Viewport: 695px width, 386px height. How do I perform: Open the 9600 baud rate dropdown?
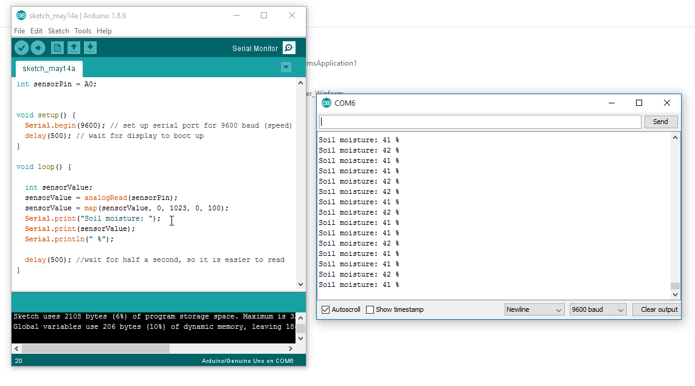pos(598,309)
